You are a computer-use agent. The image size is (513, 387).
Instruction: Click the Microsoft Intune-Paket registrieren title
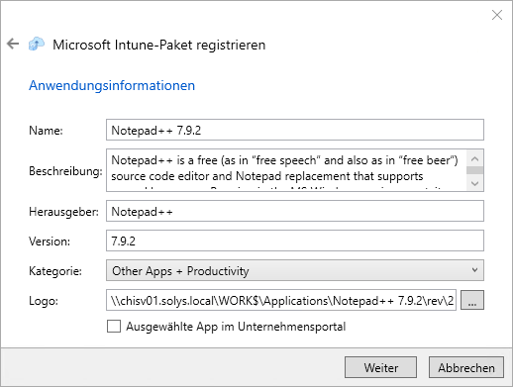coord(158,45)
